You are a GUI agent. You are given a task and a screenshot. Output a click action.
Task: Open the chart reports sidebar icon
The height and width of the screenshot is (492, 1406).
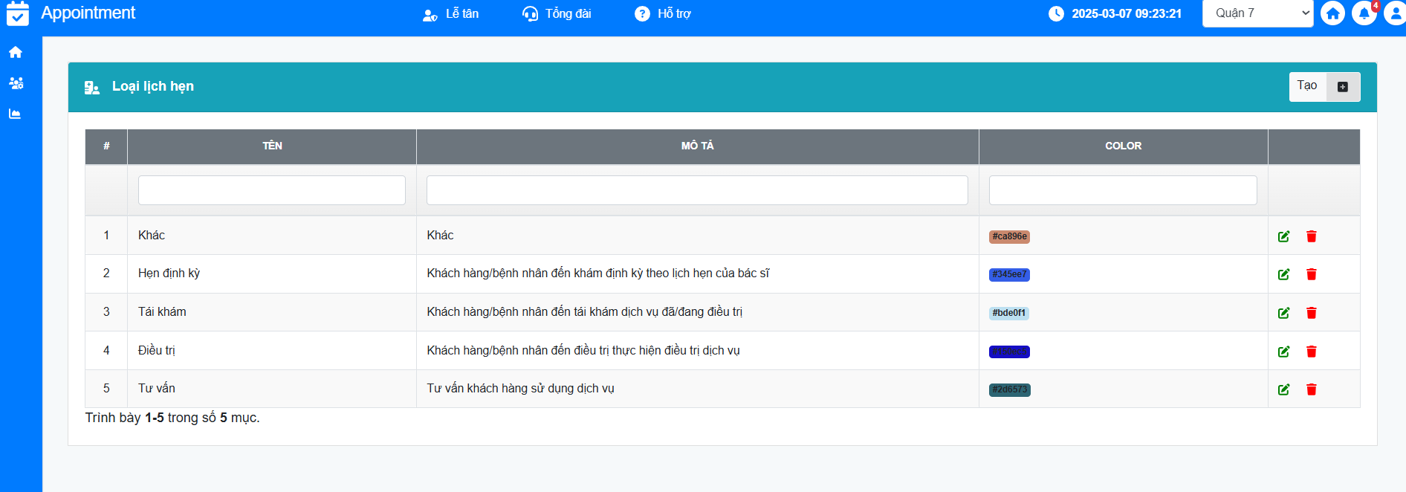point(16,114)
